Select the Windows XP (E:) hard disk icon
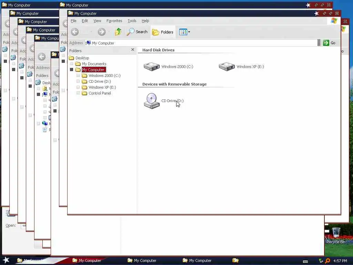Screen dimensions: 353x265 pyautogui.click(x=227, y=67)
